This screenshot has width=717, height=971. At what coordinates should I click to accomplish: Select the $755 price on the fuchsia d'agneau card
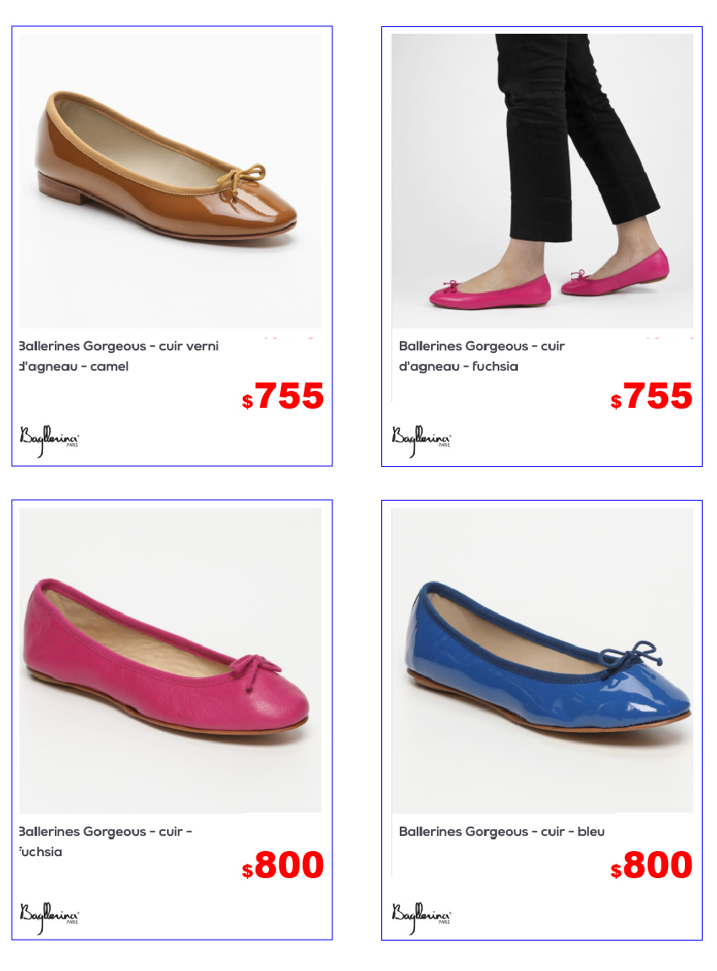pos(651,396)
